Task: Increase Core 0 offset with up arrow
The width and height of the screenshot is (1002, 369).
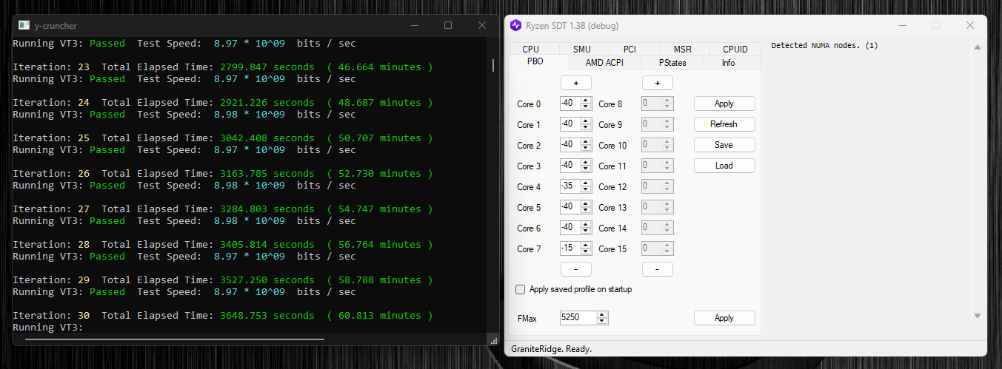Action: [586, 101]
